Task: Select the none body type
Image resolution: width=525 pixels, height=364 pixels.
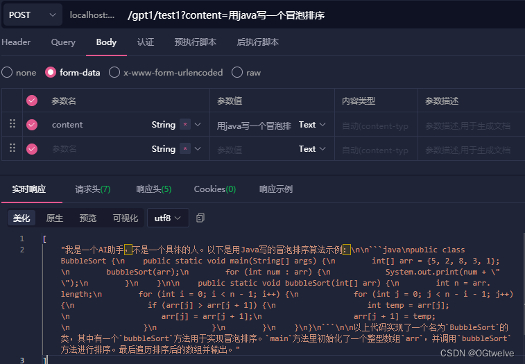Action: click(x=19, y=72)
